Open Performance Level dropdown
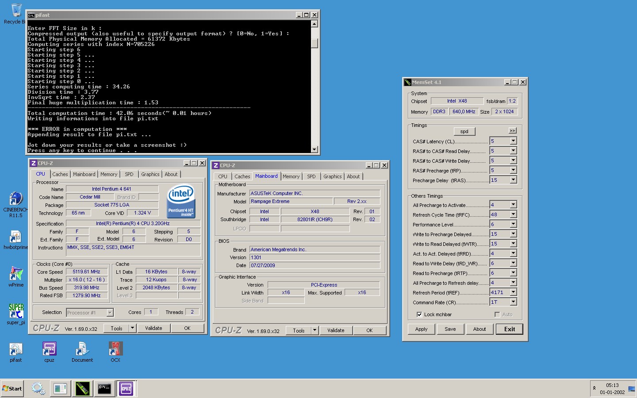 coord(513,224)
